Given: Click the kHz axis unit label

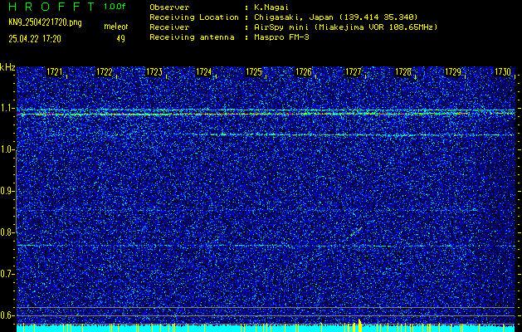Looking at the screenshot, I should coord(7,67).
